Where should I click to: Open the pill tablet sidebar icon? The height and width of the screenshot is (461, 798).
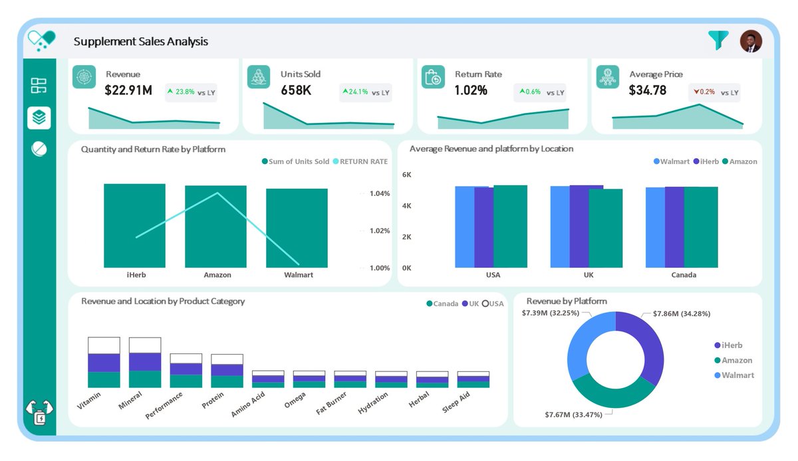click(39, 150)
